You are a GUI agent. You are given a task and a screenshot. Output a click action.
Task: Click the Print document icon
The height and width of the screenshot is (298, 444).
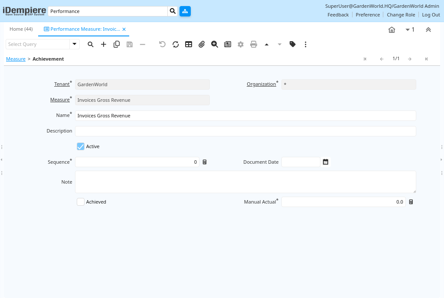[x=254, y=44]
